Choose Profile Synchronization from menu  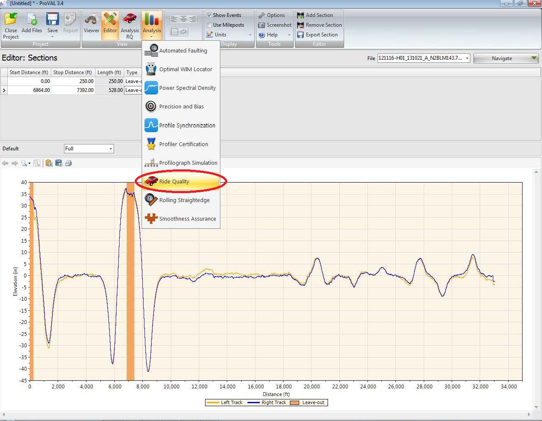click(x=181, y=125)
